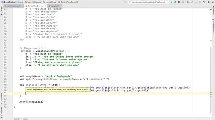Screen dimensions: 215x120
Task: Select DemoProject breadcrumb in navigation bar
Action: coord(9,2)
